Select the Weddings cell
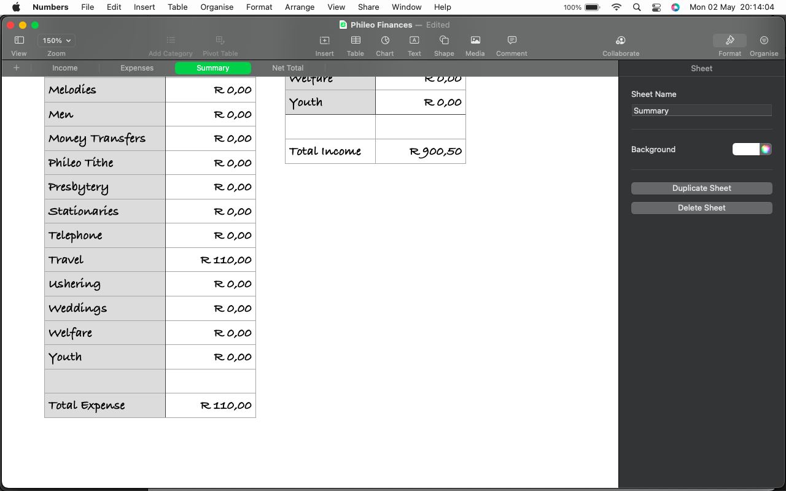786x491 pixels. [105, 308]
